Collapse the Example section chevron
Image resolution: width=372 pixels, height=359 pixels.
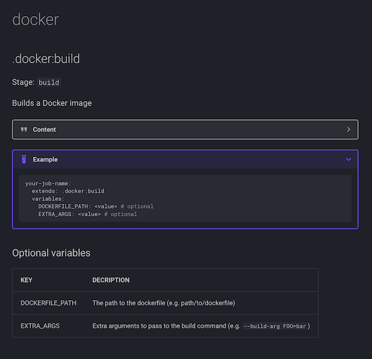click(x=348, y=159)
